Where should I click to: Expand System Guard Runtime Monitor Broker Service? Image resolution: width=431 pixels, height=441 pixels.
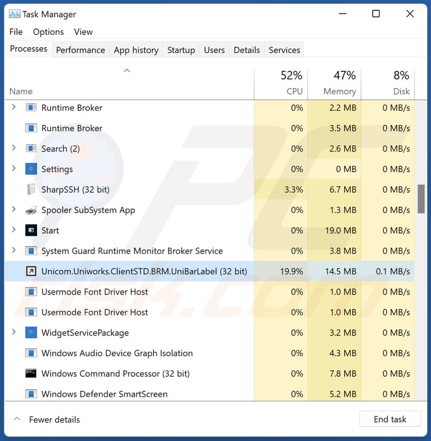pyautogui.click(x=14, y=250)
